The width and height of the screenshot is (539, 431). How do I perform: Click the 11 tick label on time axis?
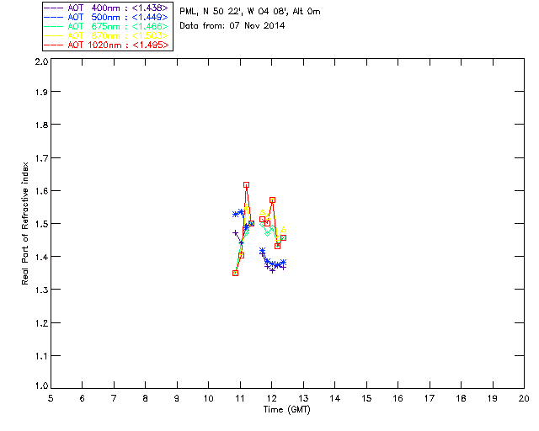[x=240, y=398]
